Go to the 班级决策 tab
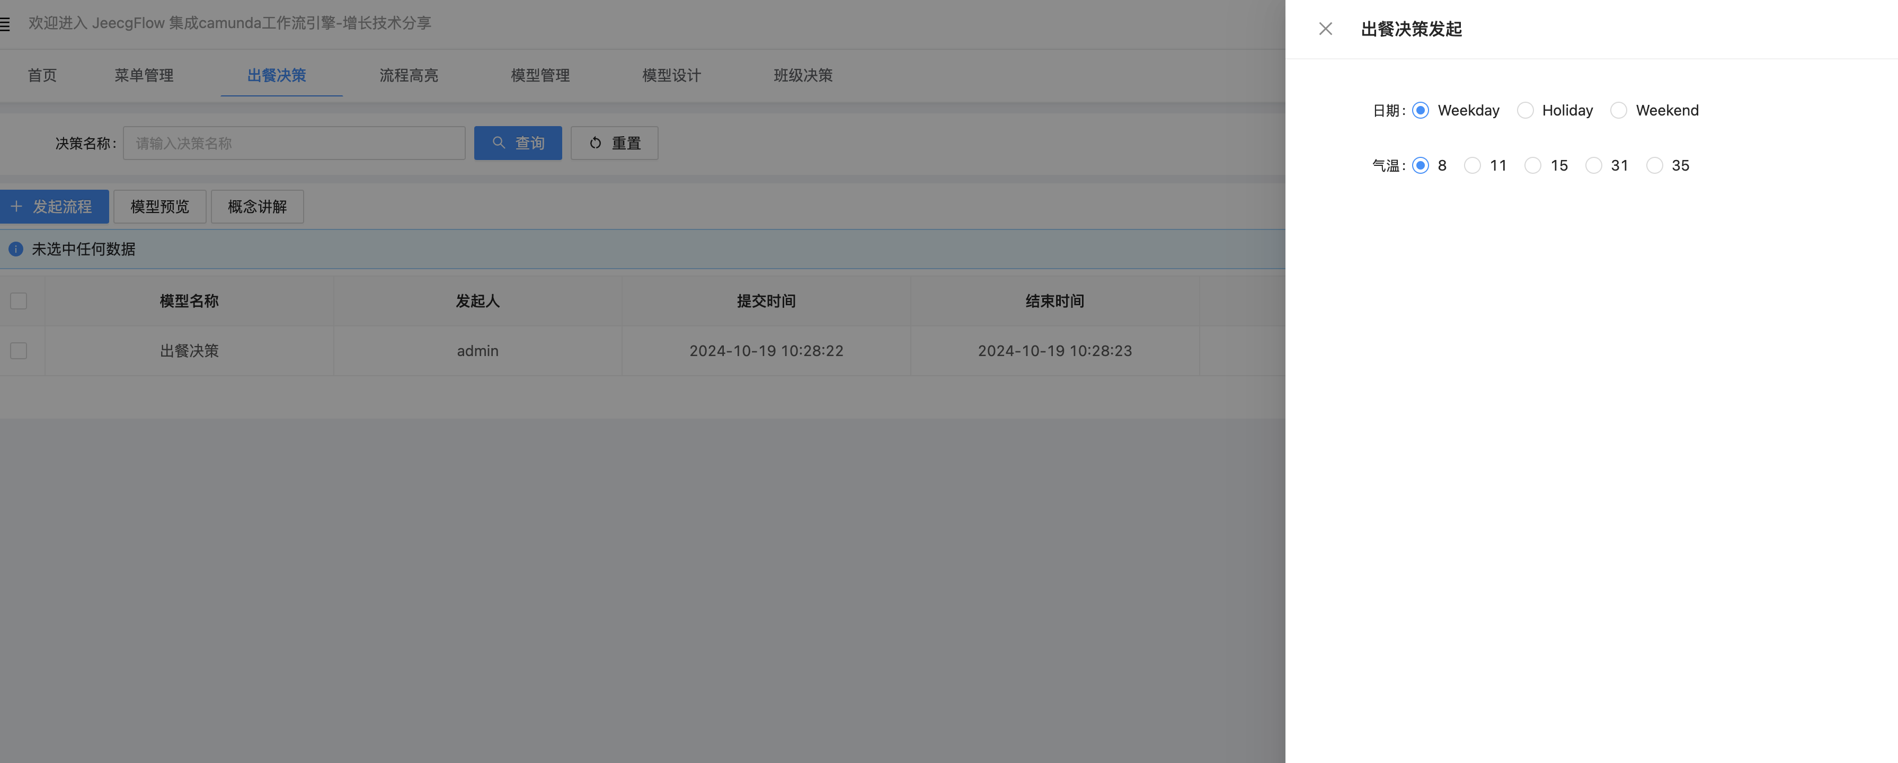 (802, 75)
